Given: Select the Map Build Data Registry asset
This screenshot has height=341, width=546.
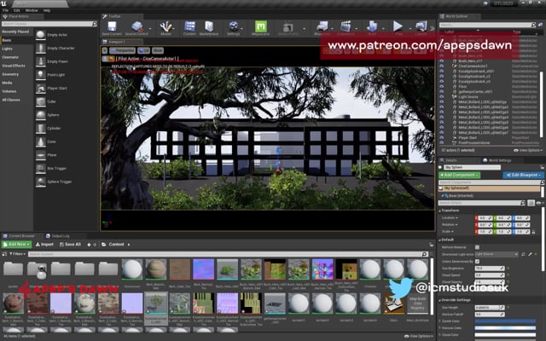Looking at the screenshot, I should (x=417, y=308).
